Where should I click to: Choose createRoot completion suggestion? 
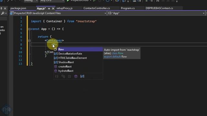(x=78, y=67)
